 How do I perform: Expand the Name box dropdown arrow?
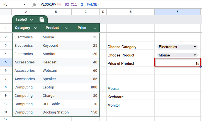[24, 4]
